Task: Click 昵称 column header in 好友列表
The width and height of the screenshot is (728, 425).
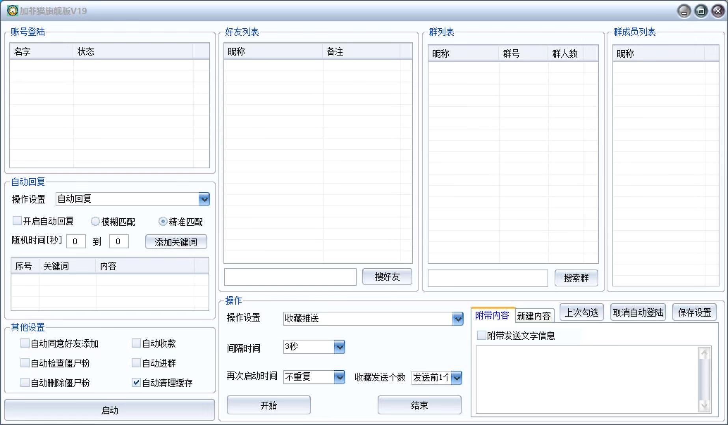Action: click(273, 52)
